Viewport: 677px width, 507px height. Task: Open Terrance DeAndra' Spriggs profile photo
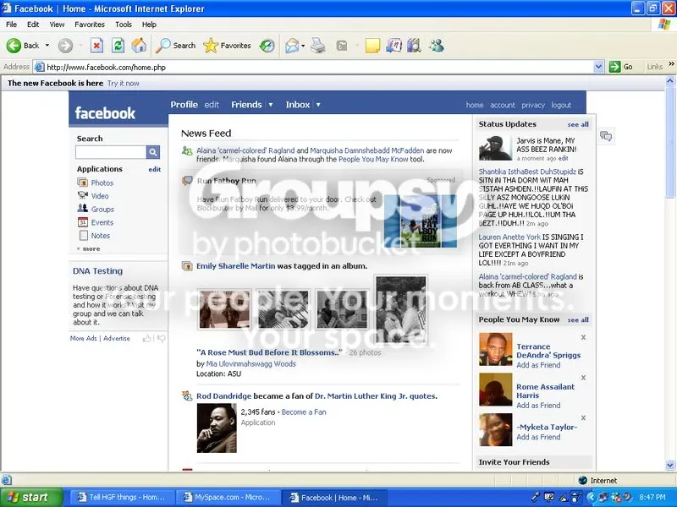click(496, 349)
